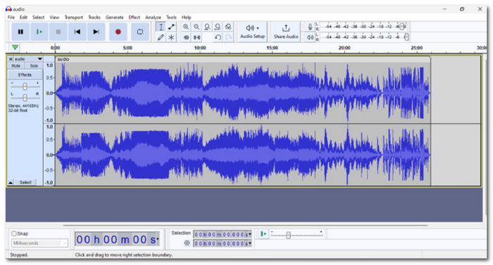Screen dimensions: 493x265
Task: Toggle the Loop playback button
Action: click(140, 32)
